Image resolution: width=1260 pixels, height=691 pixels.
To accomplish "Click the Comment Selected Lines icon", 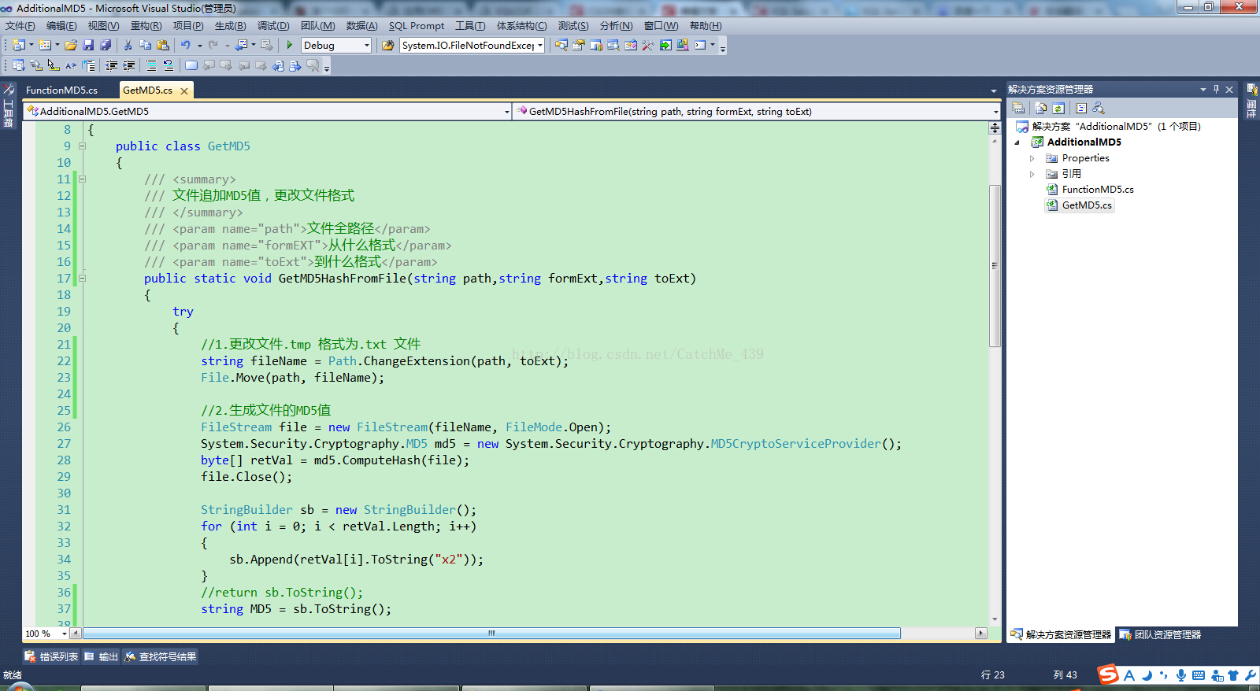I will (150, 65).
